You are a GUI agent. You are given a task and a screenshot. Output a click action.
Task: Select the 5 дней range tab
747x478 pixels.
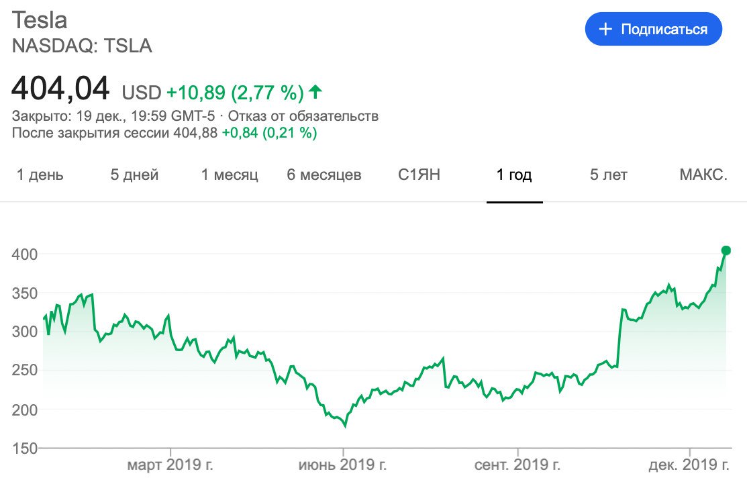tap(134, 175)
